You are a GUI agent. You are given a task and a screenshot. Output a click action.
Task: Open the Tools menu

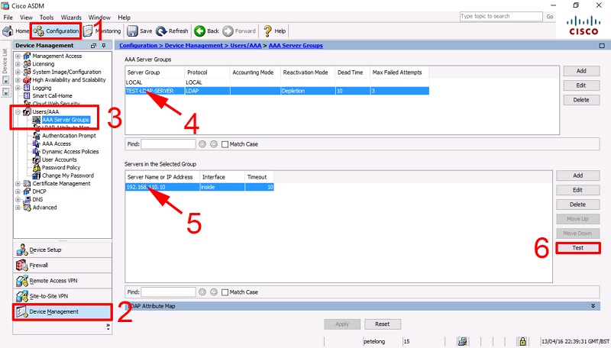point(47,18)
